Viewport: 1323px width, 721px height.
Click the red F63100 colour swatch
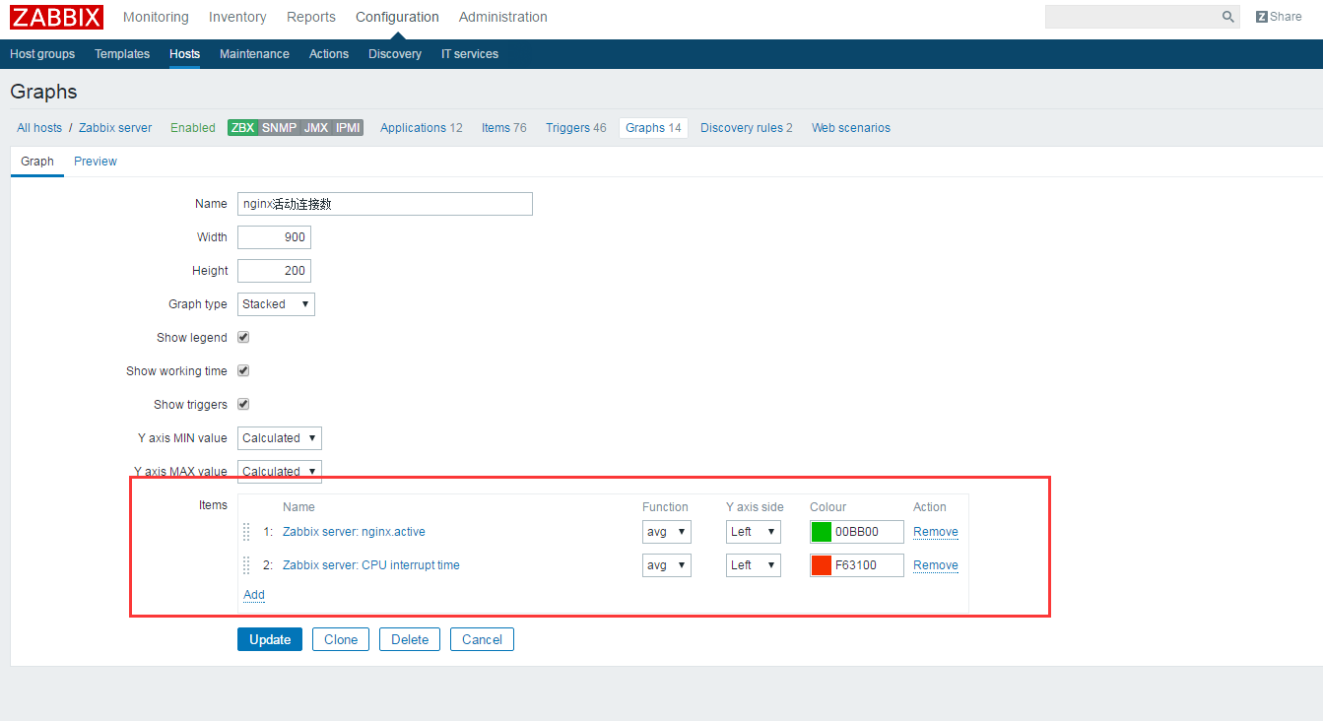822,565
